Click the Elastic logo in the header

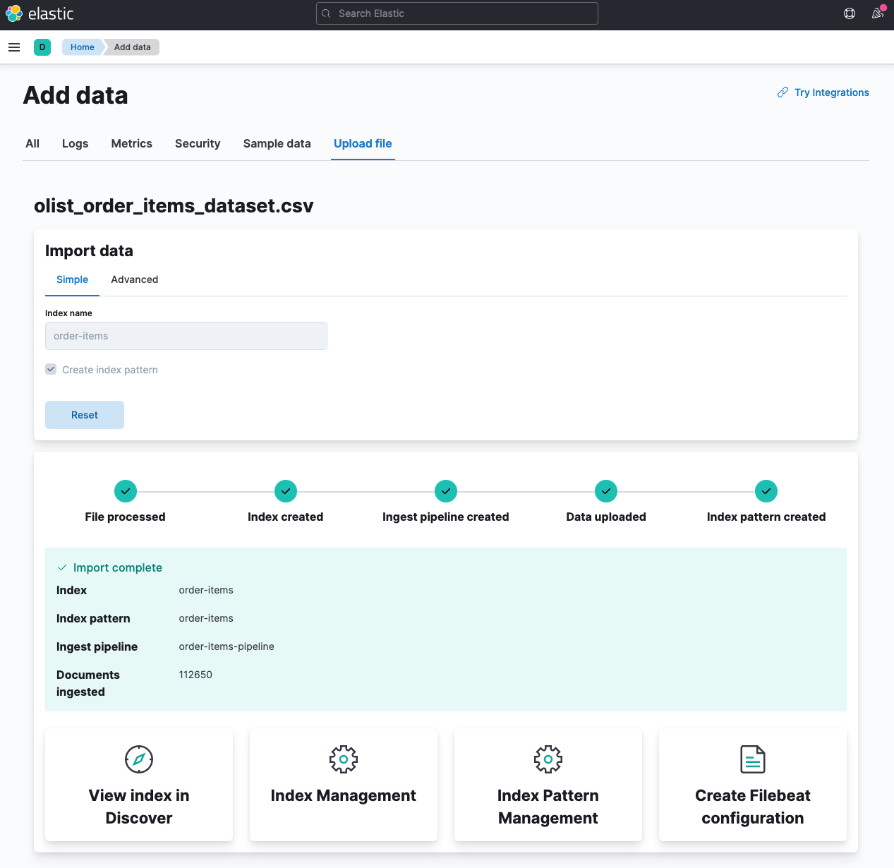pos(40,13)
